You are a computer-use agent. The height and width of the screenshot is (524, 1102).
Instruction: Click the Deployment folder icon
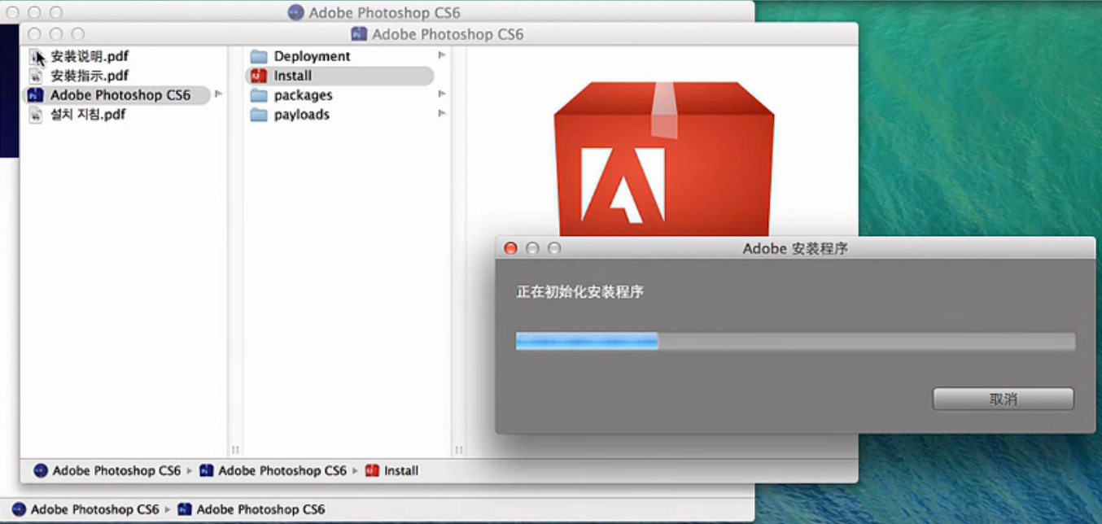[x=259, y=56]
